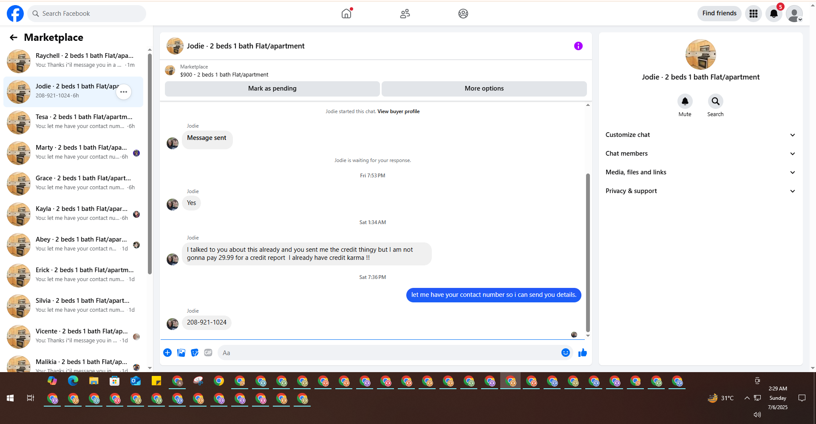This screenshot has height=424, width=816.
Task: Click the 208-921-1024 message bubble
Action: [x=207, y=323]
